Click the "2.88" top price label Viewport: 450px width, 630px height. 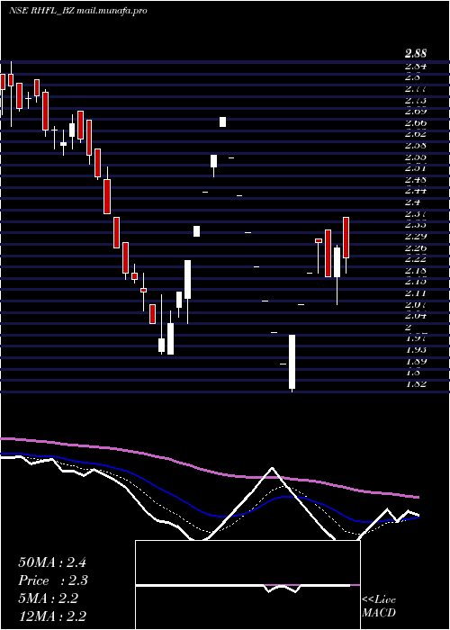(416, 53)
